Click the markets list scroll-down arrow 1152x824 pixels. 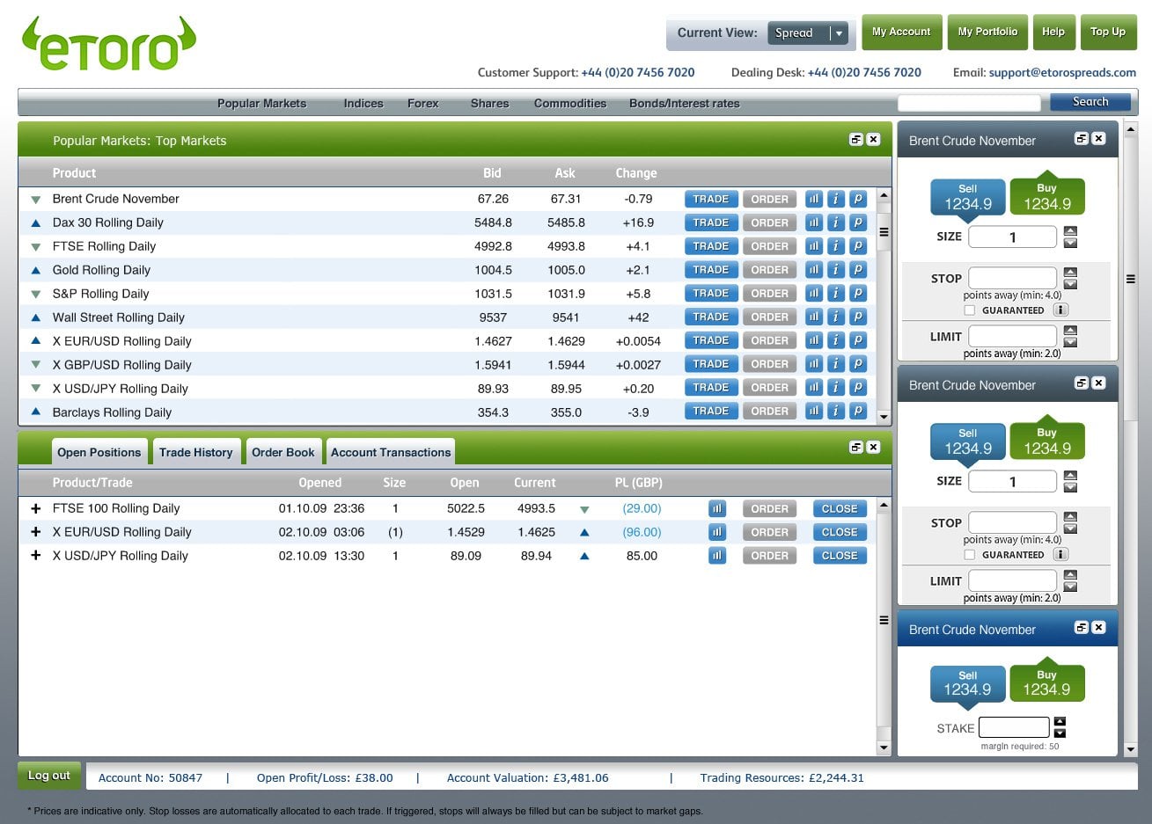click(x=884, y=418)
